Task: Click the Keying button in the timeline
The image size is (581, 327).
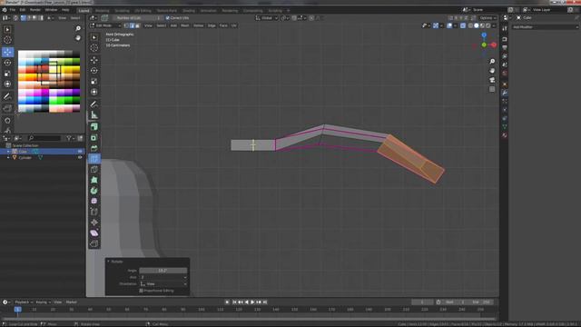Action: point(43,302)
